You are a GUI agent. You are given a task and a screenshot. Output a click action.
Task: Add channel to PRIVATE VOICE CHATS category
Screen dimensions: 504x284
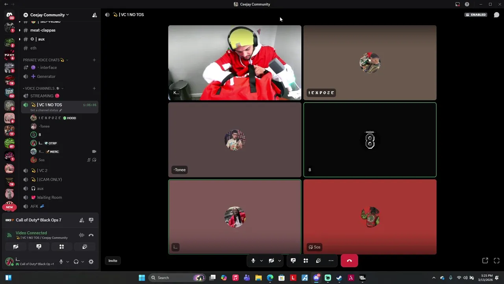pos(94,60)
